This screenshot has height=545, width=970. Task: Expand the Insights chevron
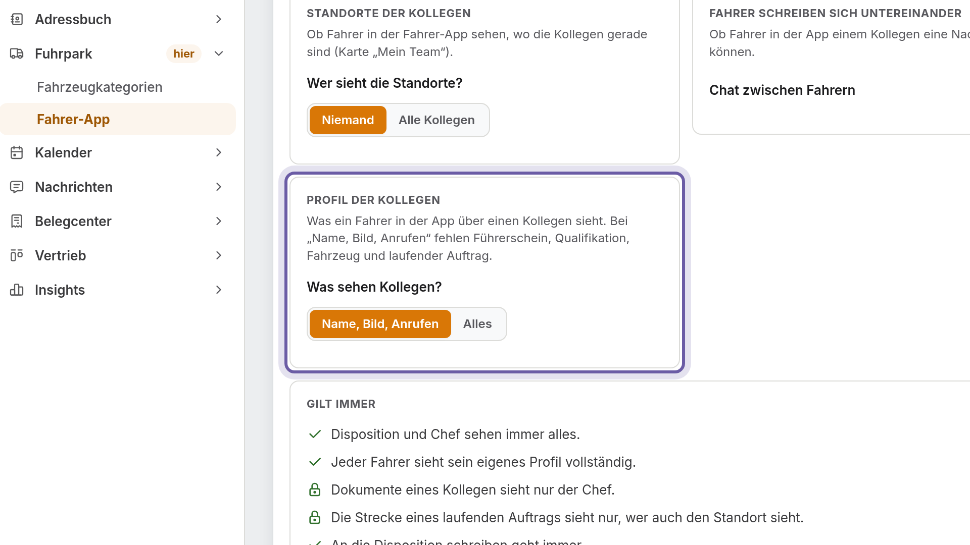(219, 290)
